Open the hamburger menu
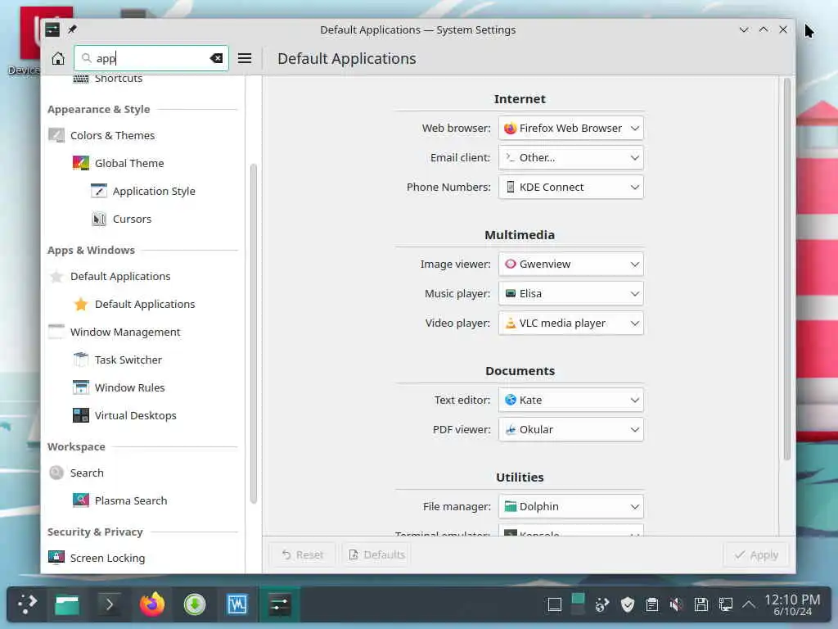Image resolution: width=838 pixels, height=629 pixels. click(244, 58)
